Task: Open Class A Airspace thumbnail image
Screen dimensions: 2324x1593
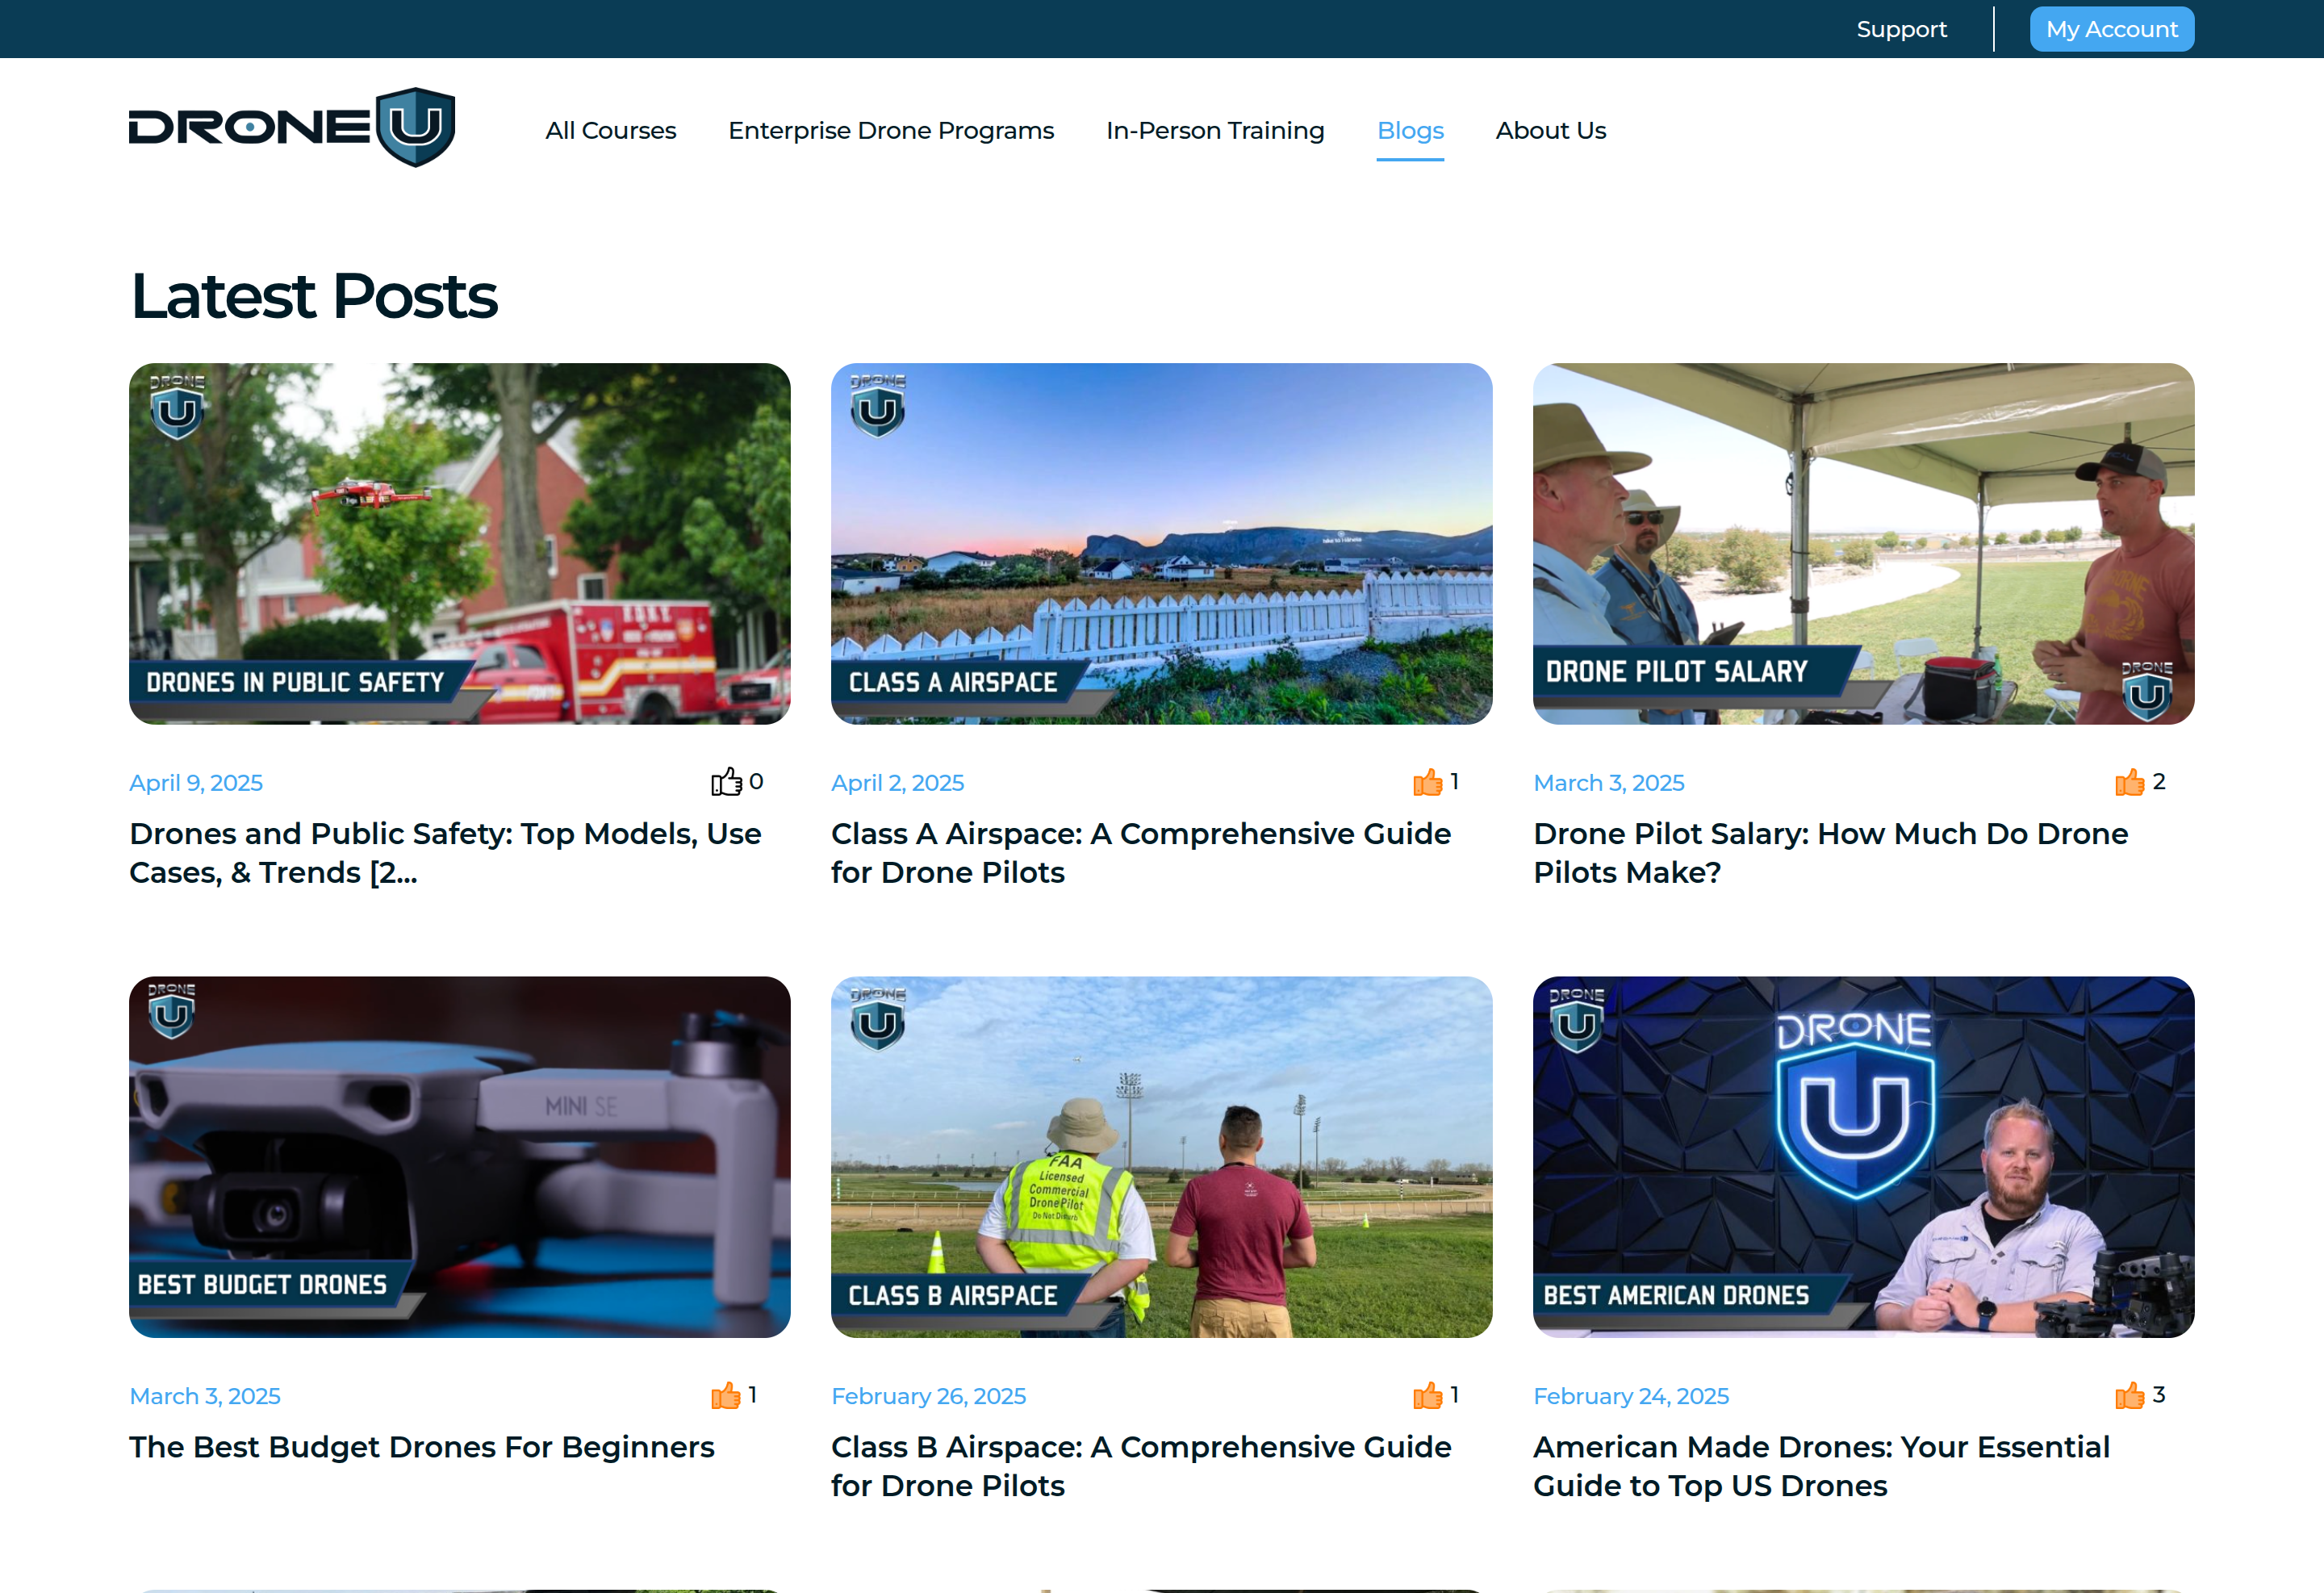Action: pyautogui.click(x=1162, y=544)
